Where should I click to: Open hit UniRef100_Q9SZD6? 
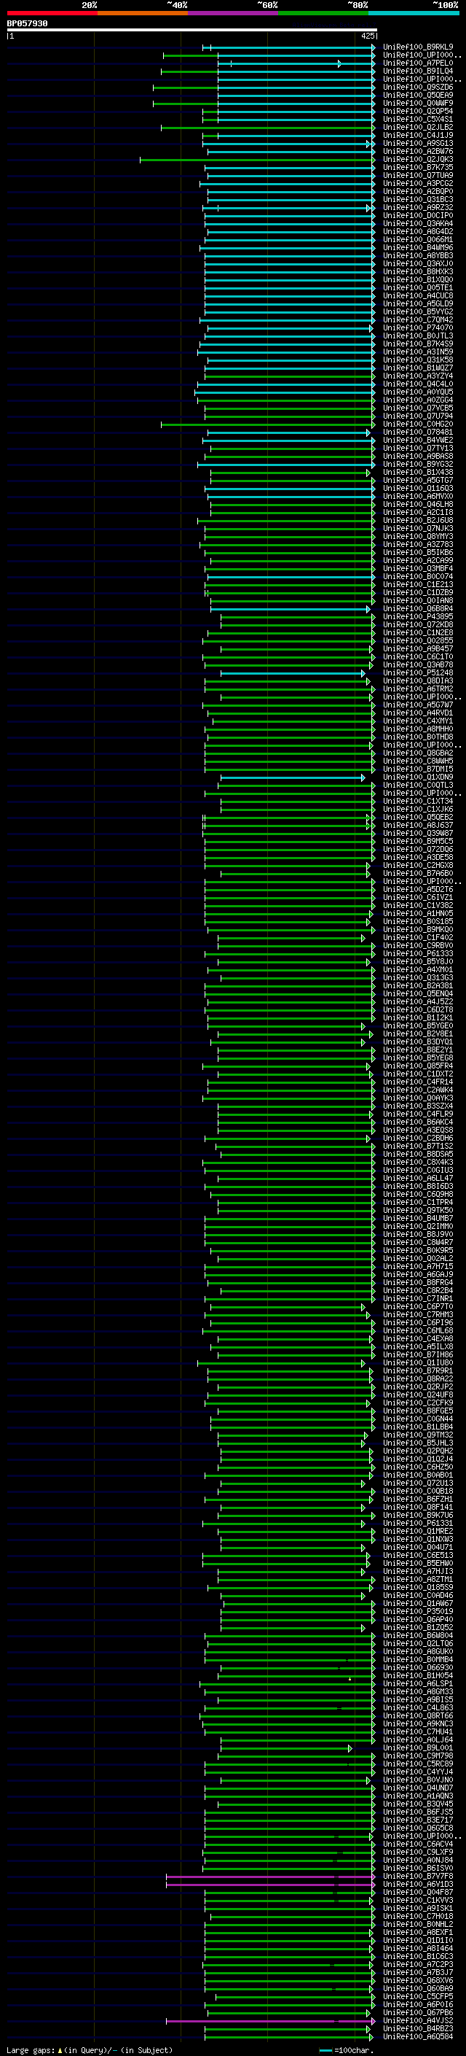click(417, 87)
